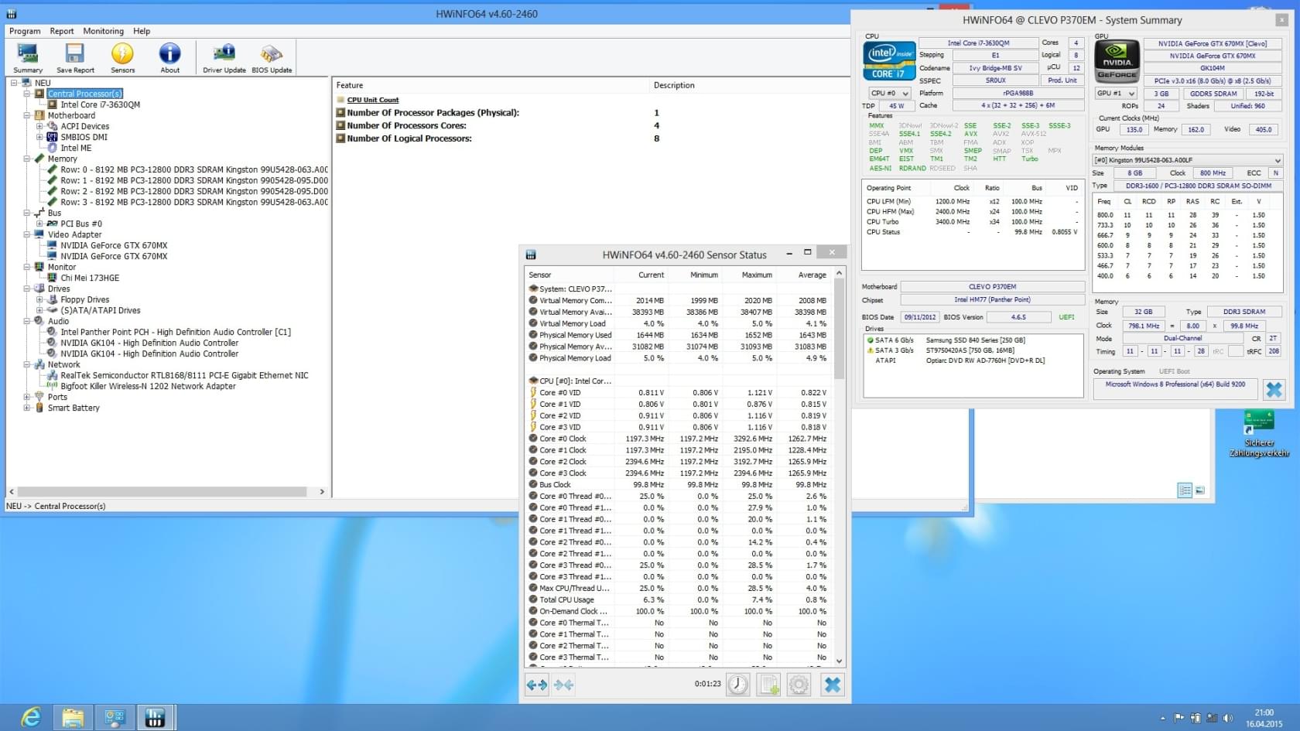
Task: Select the Intel ME tree item
Action: (76, 148)
